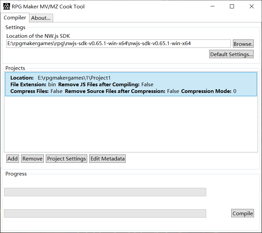The image size is (262, 233).
Task: Click empty space in the Projects list
Action: point(131,127)
